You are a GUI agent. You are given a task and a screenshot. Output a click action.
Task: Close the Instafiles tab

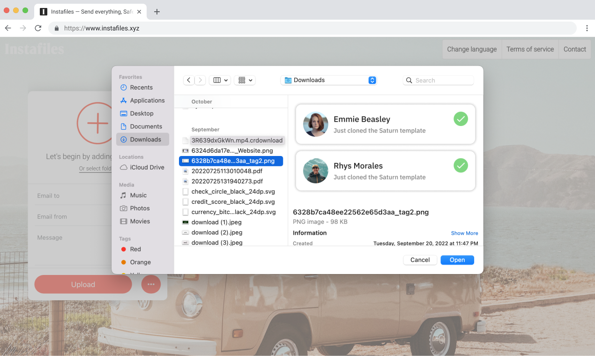point(139,12)
